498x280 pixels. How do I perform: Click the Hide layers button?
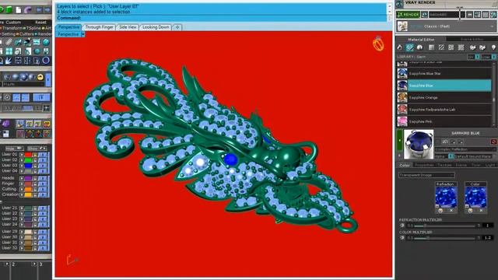coord(15,149)
